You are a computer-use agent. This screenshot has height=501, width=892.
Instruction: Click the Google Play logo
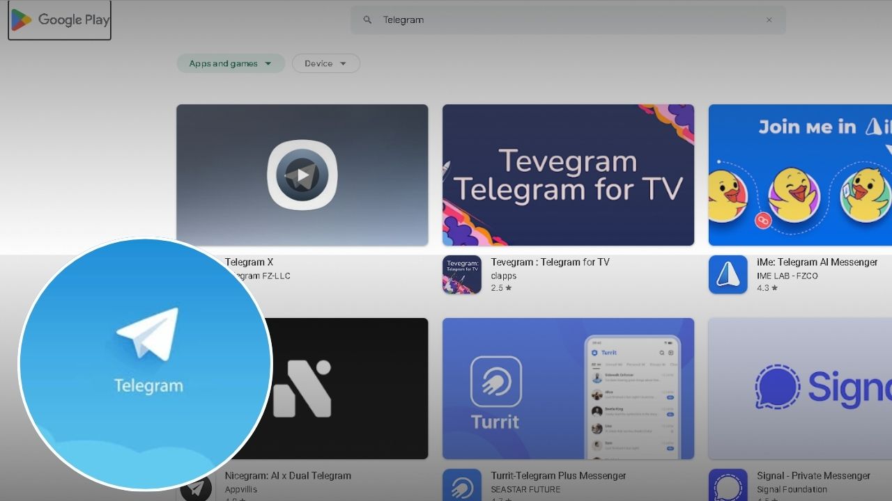tap(60, 20)
